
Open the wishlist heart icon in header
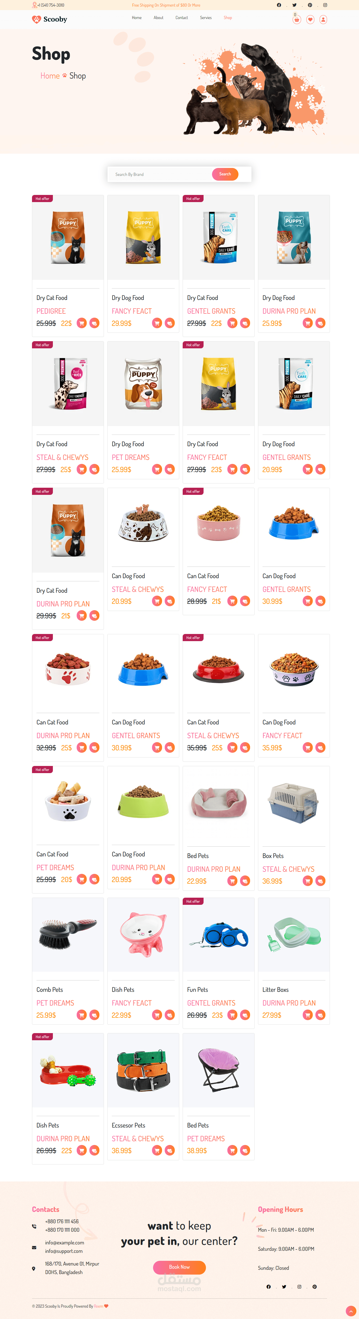(x=310, y=20)
